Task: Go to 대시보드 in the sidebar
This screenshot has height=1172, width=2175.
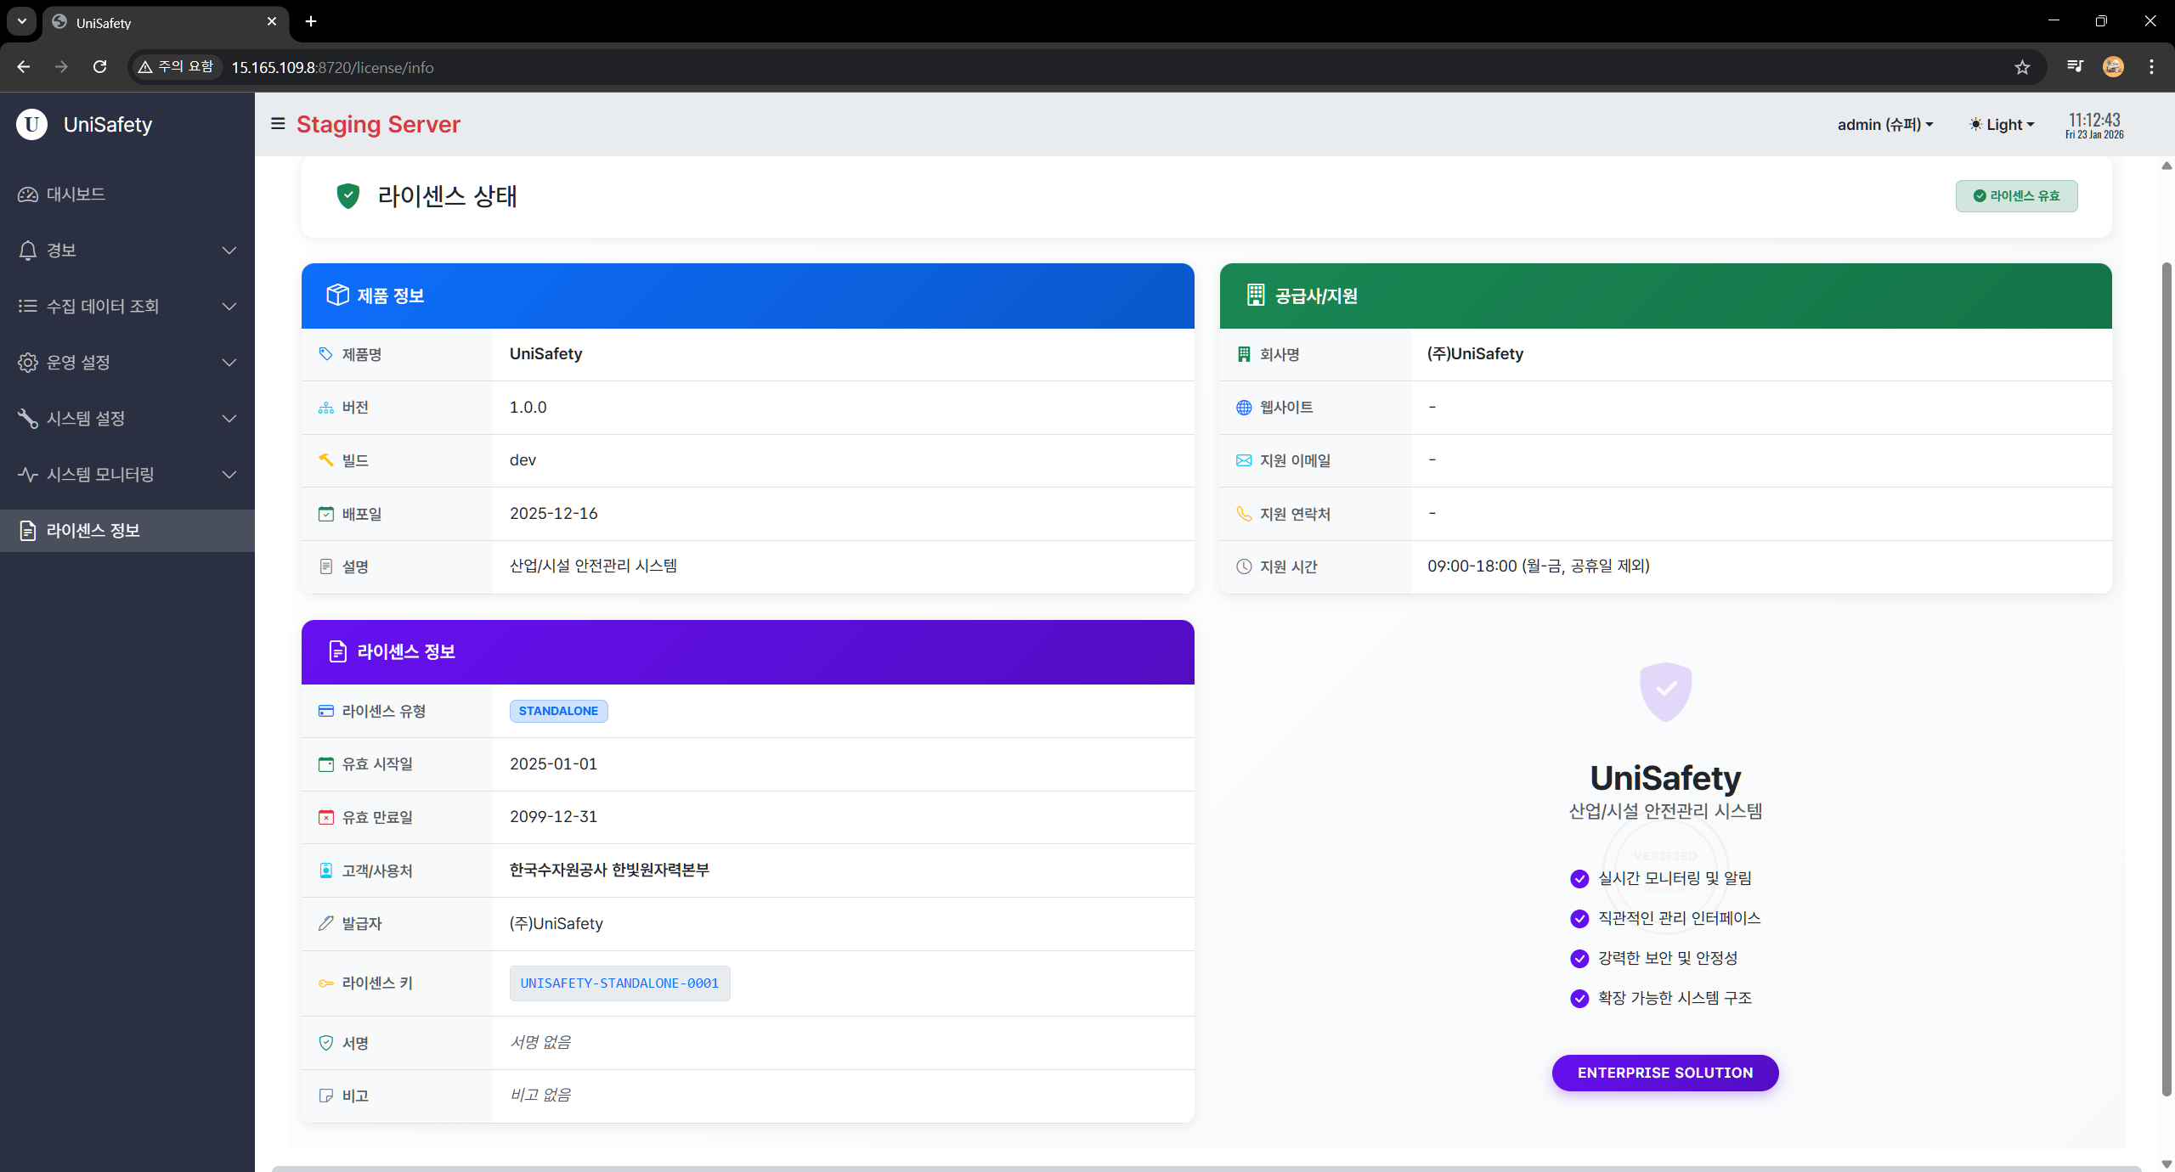Action: click(127, 194)
